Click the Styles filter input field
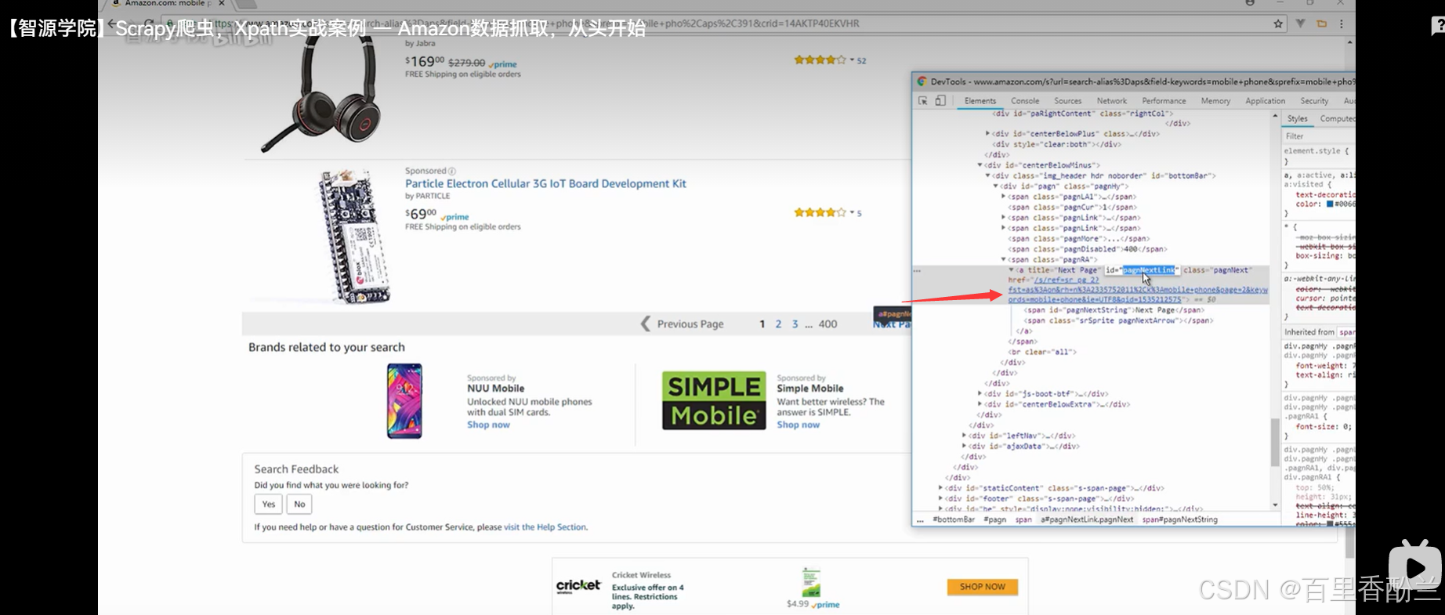 [1320, 136]
